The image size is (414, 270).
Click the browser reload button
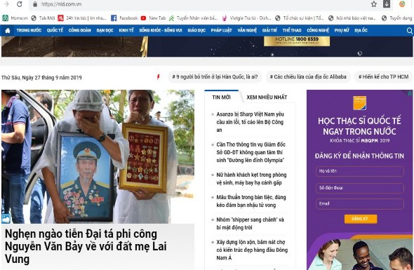coord(19,4)
